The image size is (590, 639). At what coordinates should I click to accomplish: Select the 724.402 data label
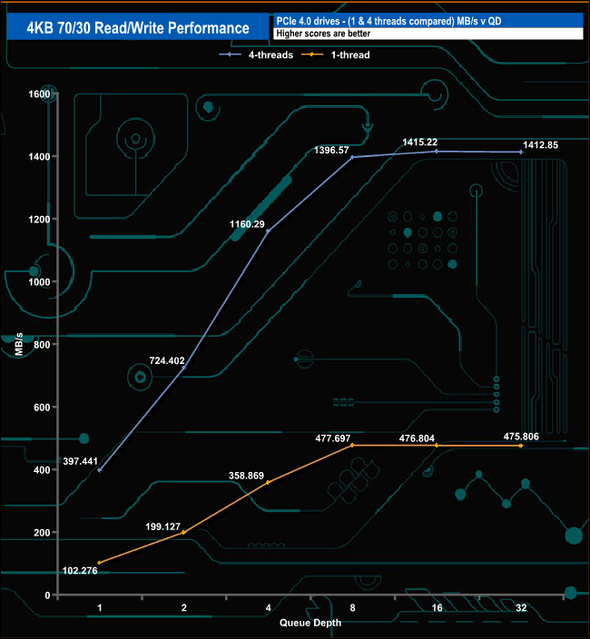pos(167,360)
